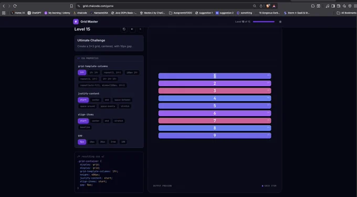The width and height of the screenshot is (357, 197).
Task: Open ChatGPT bookmark
Action: tap(34, 13)
